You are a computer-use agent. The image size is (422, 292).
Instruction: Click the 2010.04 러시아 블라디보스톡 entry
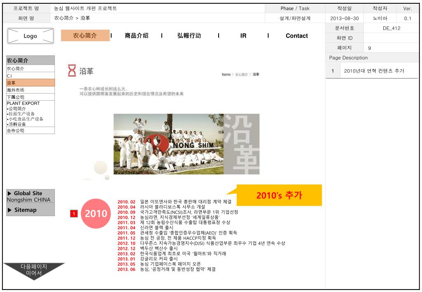pos(161,207)
